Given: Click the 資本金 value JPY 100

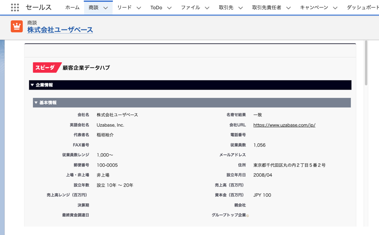Looking at the screenshot, I should tap(262, 195).
